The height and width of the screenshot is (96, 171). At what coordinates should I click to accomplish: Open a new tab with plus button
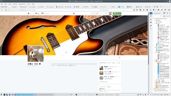167,7
